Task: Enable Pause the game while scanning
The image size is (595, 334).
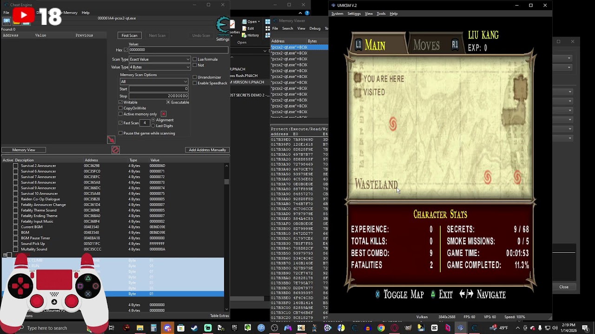Action: click(121, 133)
